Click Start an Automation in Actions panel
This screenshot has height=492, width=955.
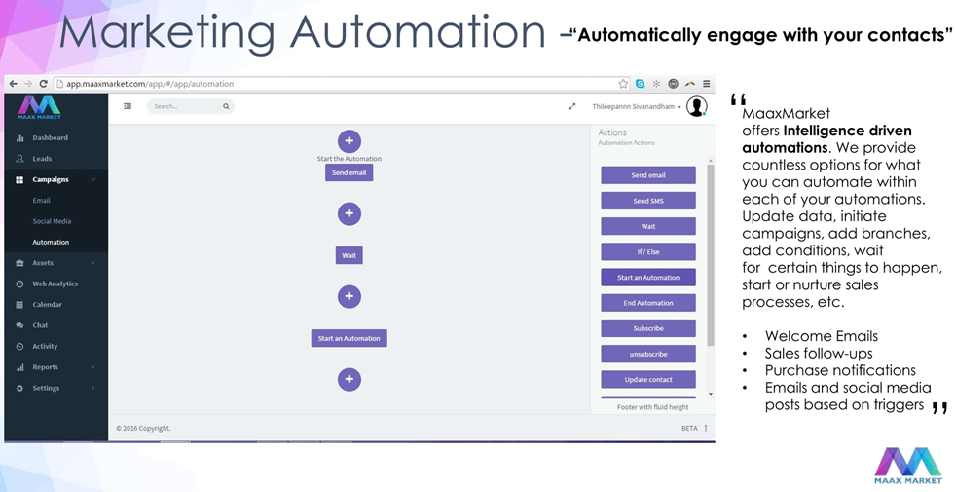(648, 278)
